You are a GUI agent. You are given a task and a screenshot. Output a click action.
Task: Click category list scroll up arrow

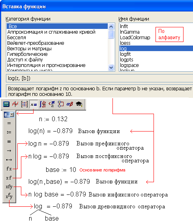[x=111, y=27]
